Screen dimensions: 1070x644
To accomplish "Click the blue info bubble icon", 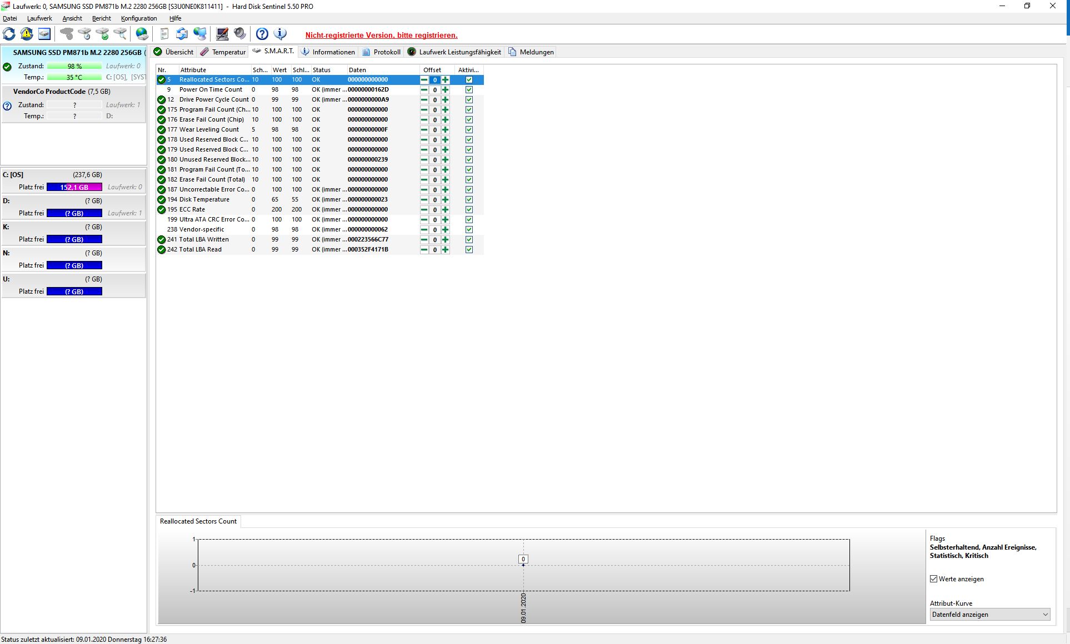I will [280, 34].
